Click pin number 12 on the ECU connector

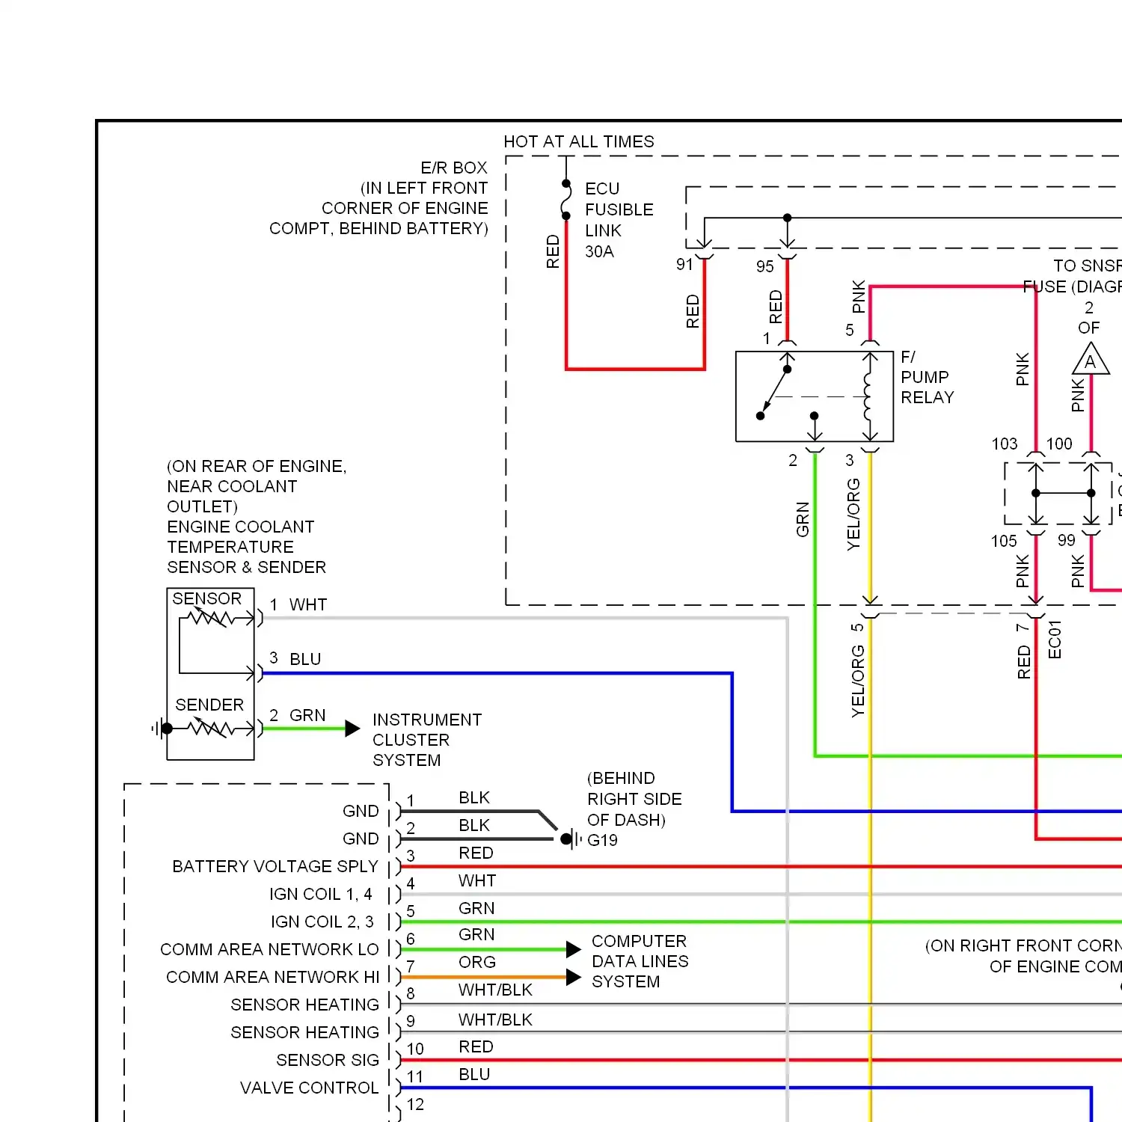[415, 1104]
